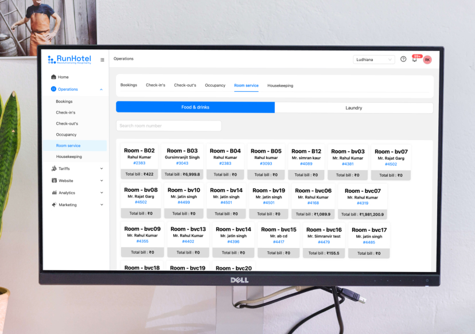Expand the Analytics menu chevron
Screen dimensions: 475x334
click(102, 193)
